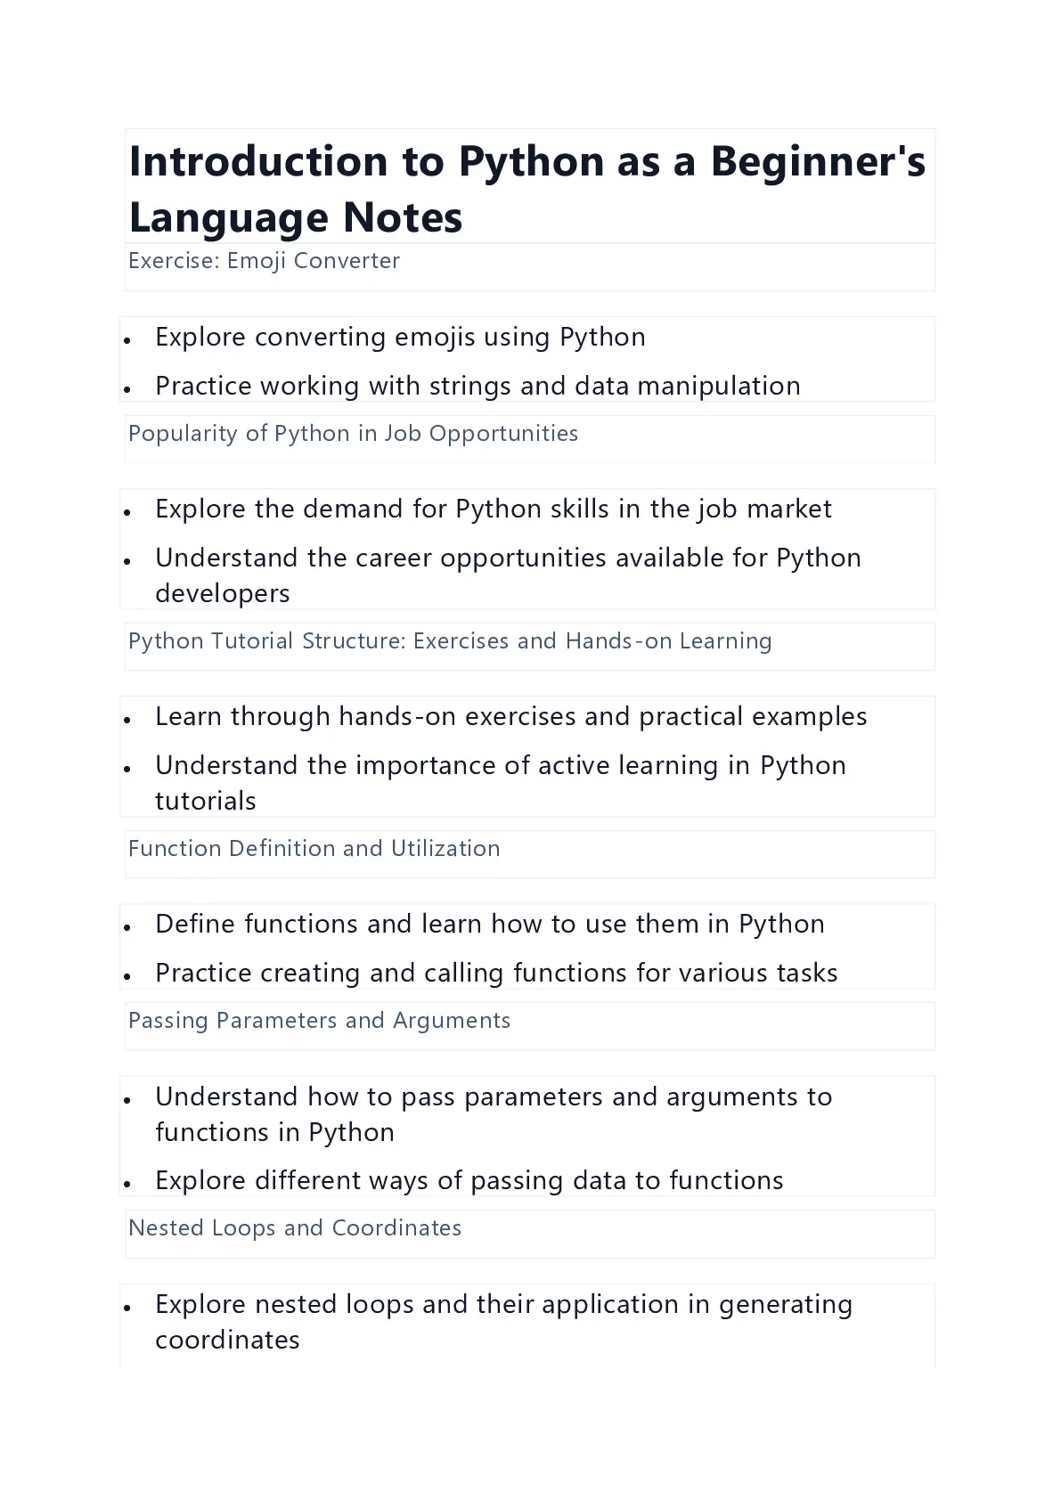Click the 'Learn through hands-on exercises' bullet
This screenshot has height=1500, width=1061.
510,717
